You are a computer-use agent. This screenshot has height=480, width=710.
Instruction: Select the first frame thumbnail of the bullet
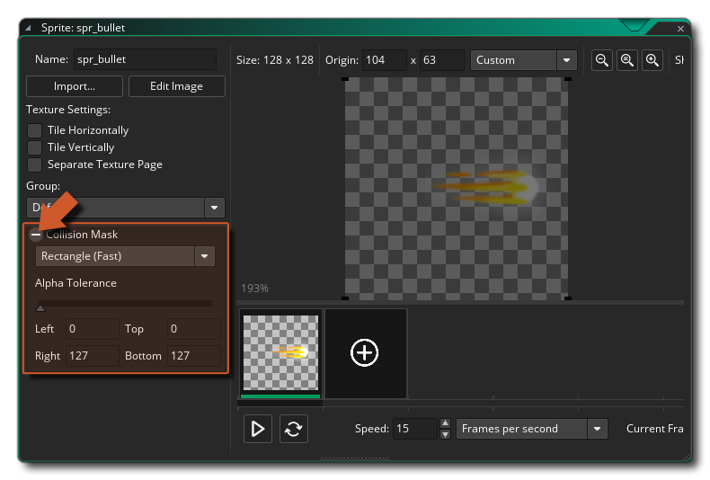pyautogui.click(x=280, y=352)
